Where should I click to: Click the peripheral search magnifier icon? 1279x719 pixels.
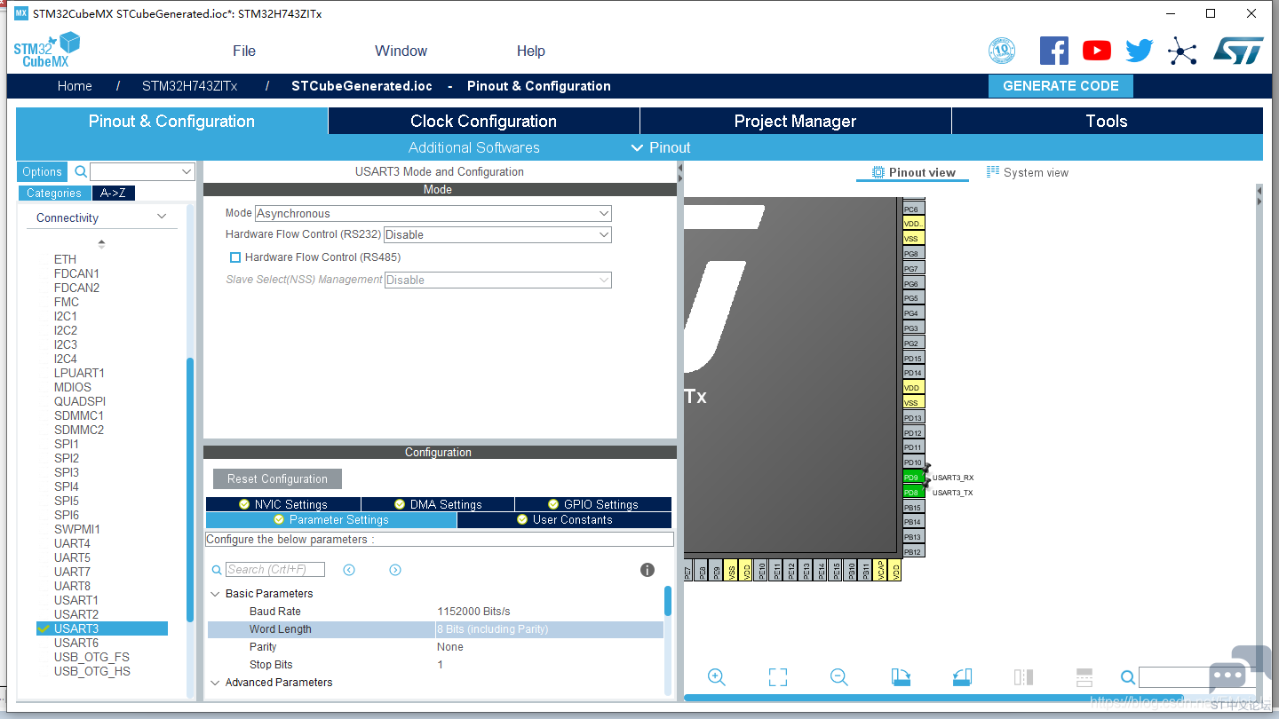coord(81,171)
